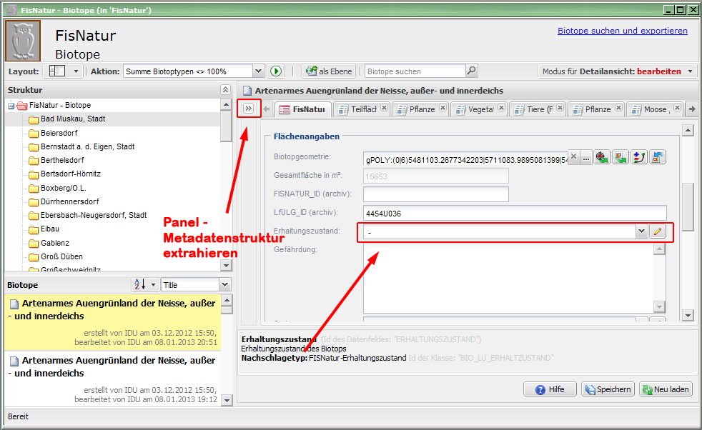Clear the Biotopgeometrie field with X button
702x430 pixels.
point(573,158)
